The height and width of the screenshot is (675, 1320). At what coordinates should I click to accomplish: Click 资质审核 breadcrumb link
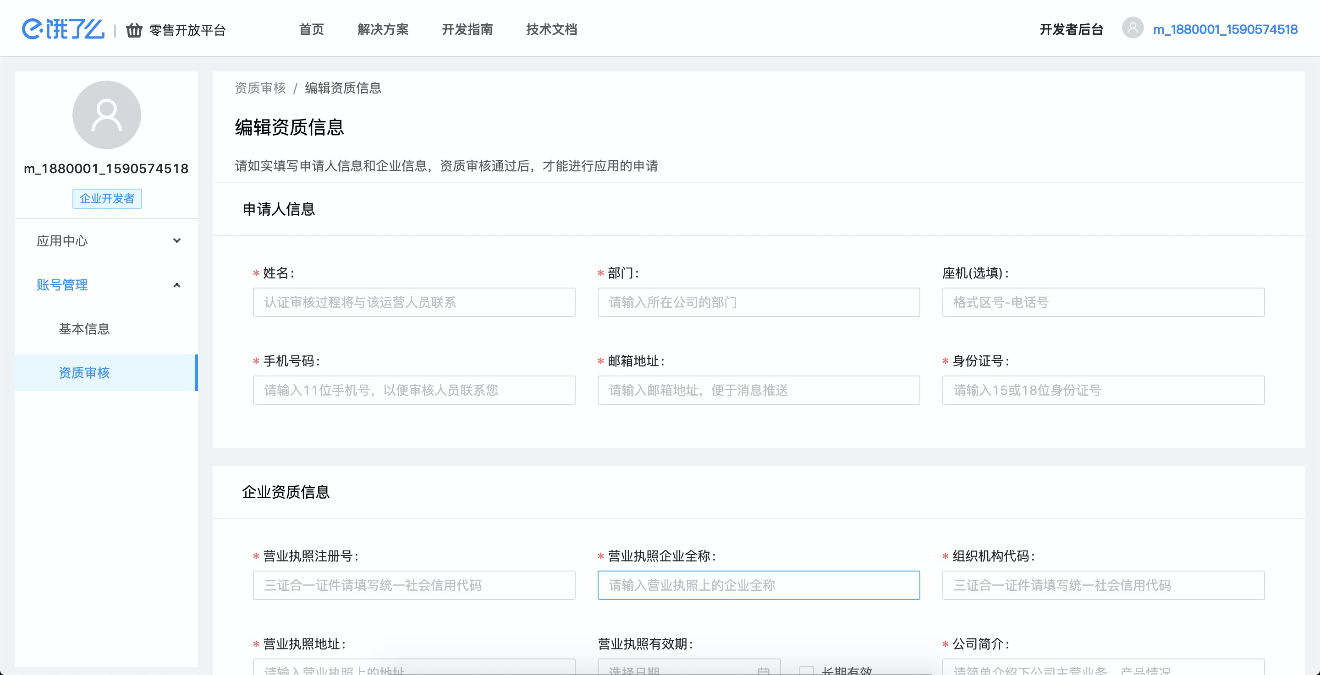pos(260,88)
